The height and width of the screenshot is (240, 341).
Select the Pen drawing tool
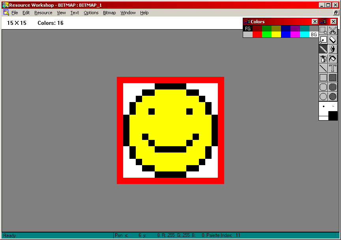pos(323,49)
